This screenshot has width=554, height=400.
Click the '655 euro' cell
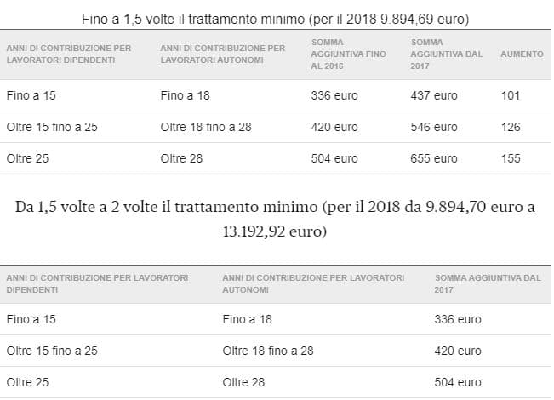[x=433, y=158]
